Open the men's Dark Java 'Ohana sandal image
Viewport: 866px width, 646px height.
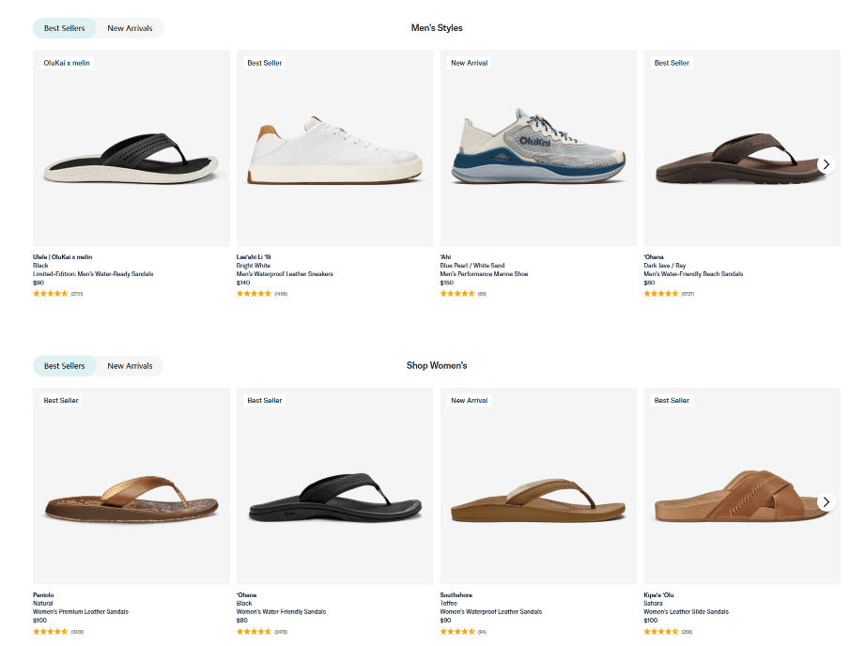coord(742,148)
